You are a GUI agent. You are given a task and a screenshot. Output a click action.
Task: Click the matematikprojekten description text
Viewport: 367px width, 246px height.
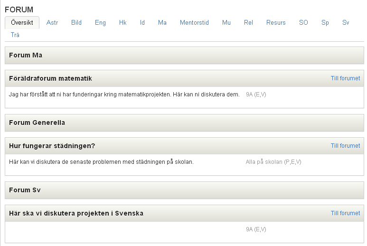point(124,95)
